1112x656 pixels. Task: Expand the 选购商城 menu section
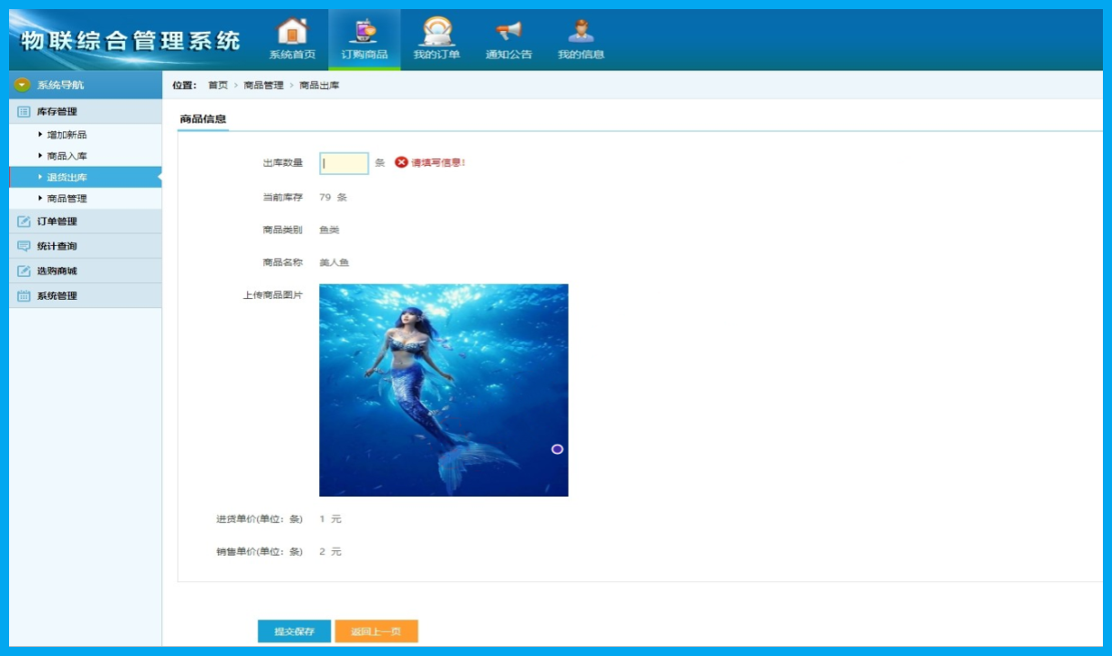tap(86, 271)
